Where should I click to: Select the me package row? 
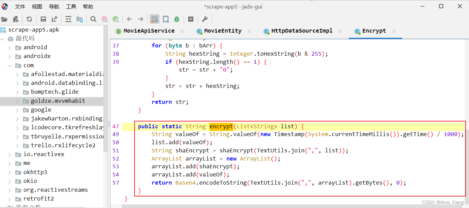coord(52,163)
